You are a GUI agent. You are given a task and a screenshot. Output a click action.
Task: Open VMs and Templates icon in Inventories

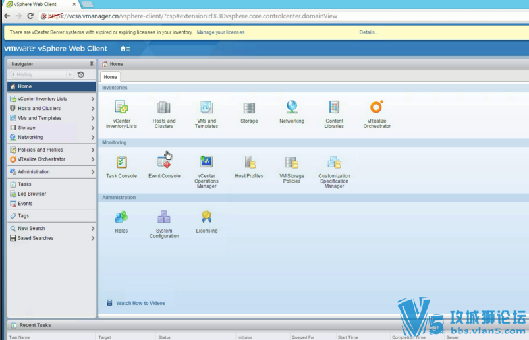coord(206,107)
